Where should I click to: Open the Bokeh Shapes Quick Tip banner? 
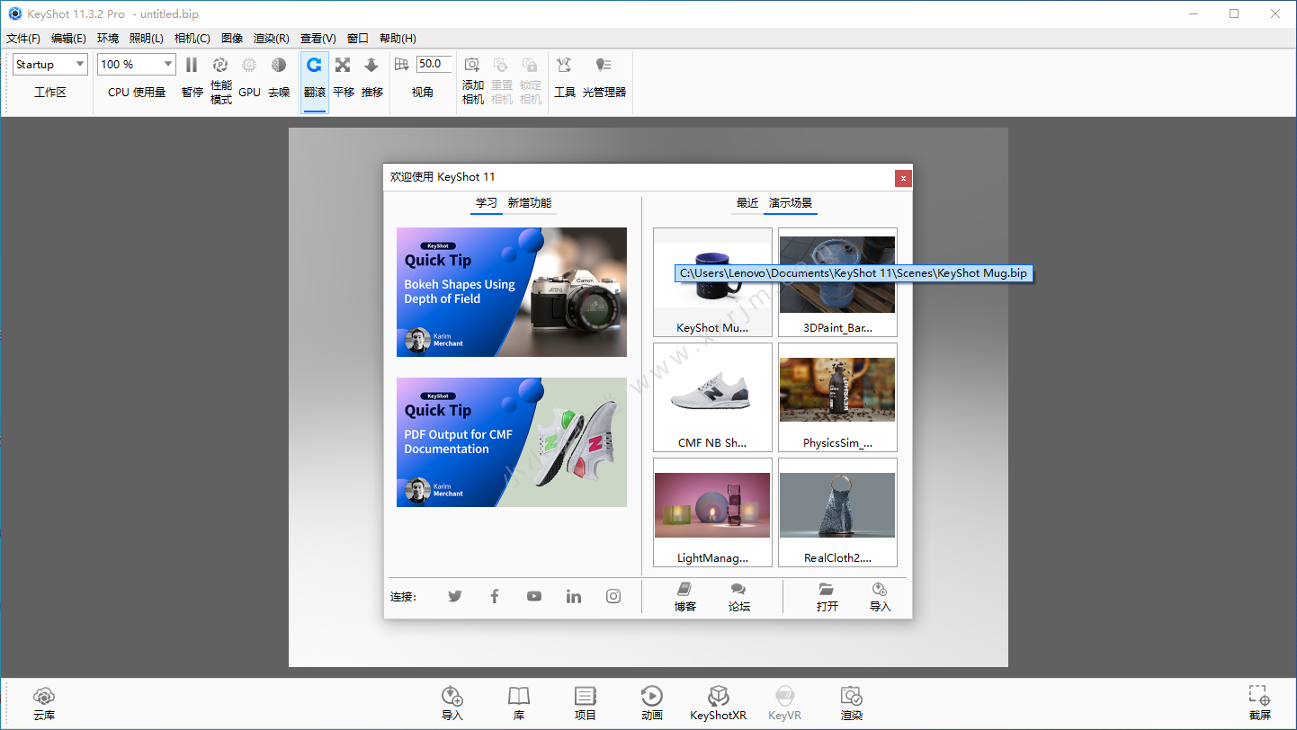pos(512,292)
